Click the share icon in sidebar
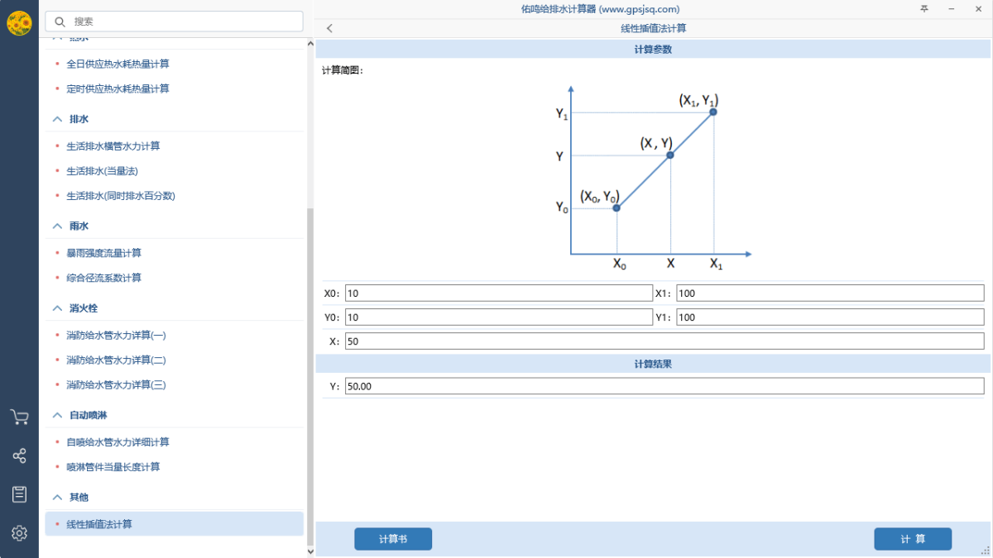This screenshot has height=558, width=993. (19, 455)
